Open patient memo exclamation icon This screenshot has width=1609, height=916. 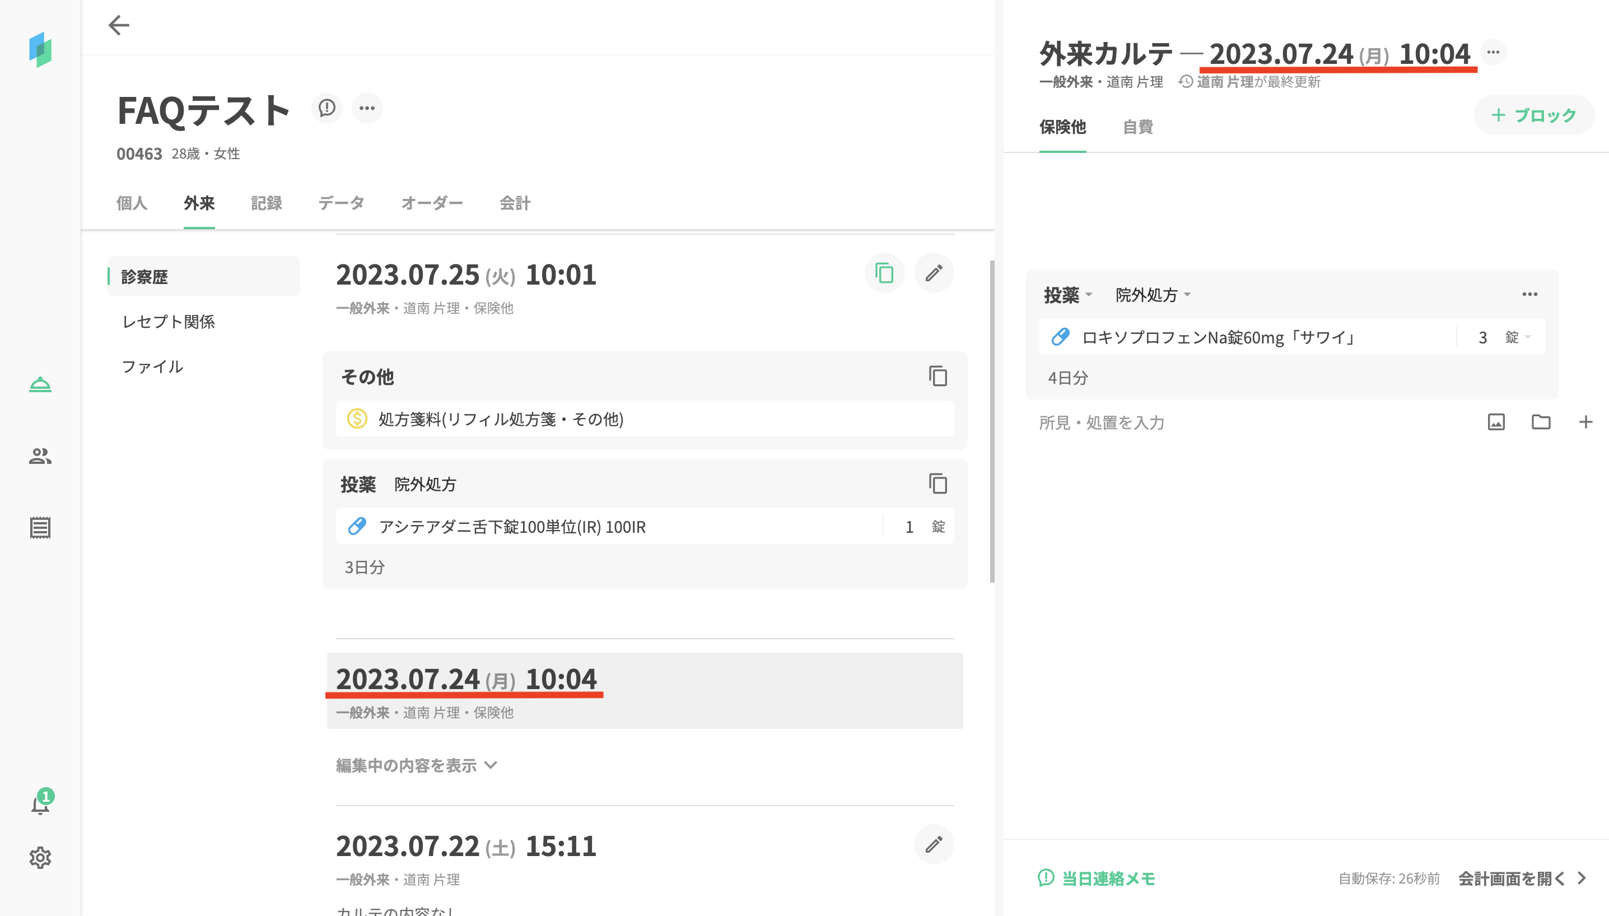click(327, 108)
